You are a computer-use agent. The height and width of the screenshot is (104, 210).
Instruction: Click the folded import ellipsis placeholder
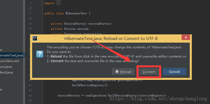(x=58, y=3)
